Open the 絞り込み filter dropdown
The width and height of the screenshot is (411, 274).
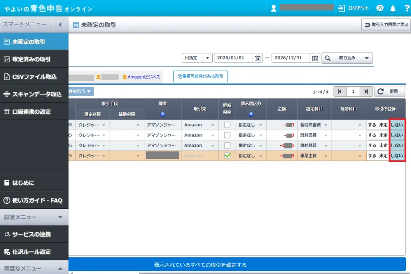tap(347, 58)
